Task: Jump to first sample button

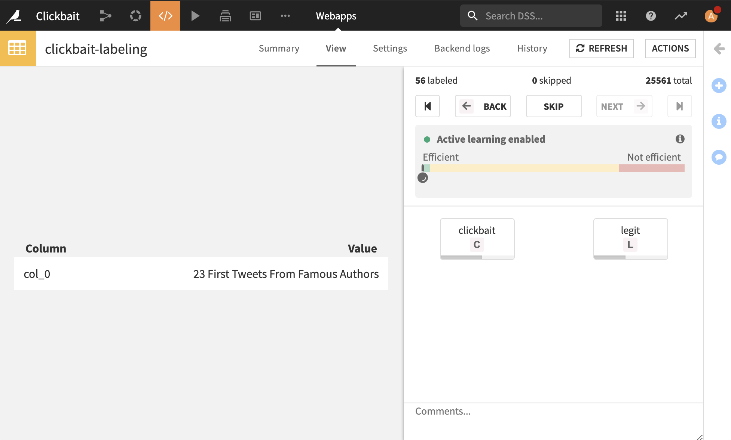Action: coord(428,106)
